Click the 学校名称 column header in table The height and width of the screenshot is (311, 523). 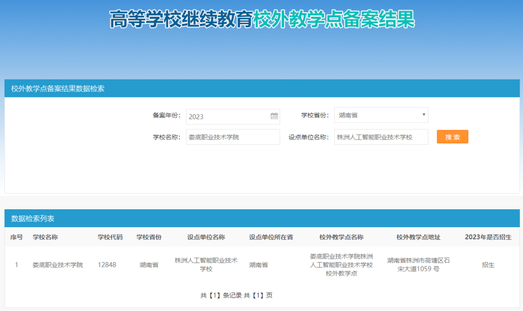pos(45,237)
